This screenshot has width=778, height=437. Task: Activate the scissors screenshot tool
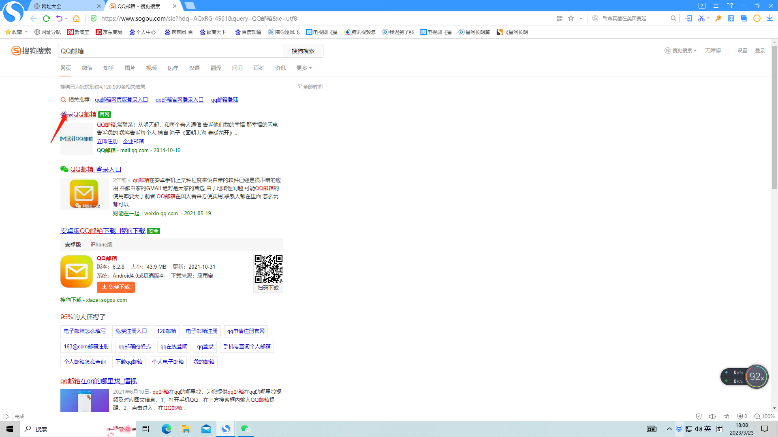point(701,18)
